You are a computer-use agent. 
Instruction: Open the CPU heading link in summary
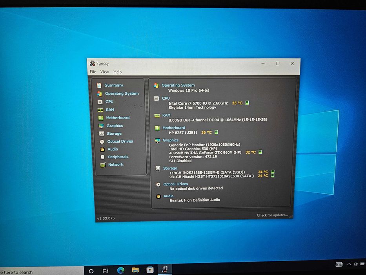(166, 98)
